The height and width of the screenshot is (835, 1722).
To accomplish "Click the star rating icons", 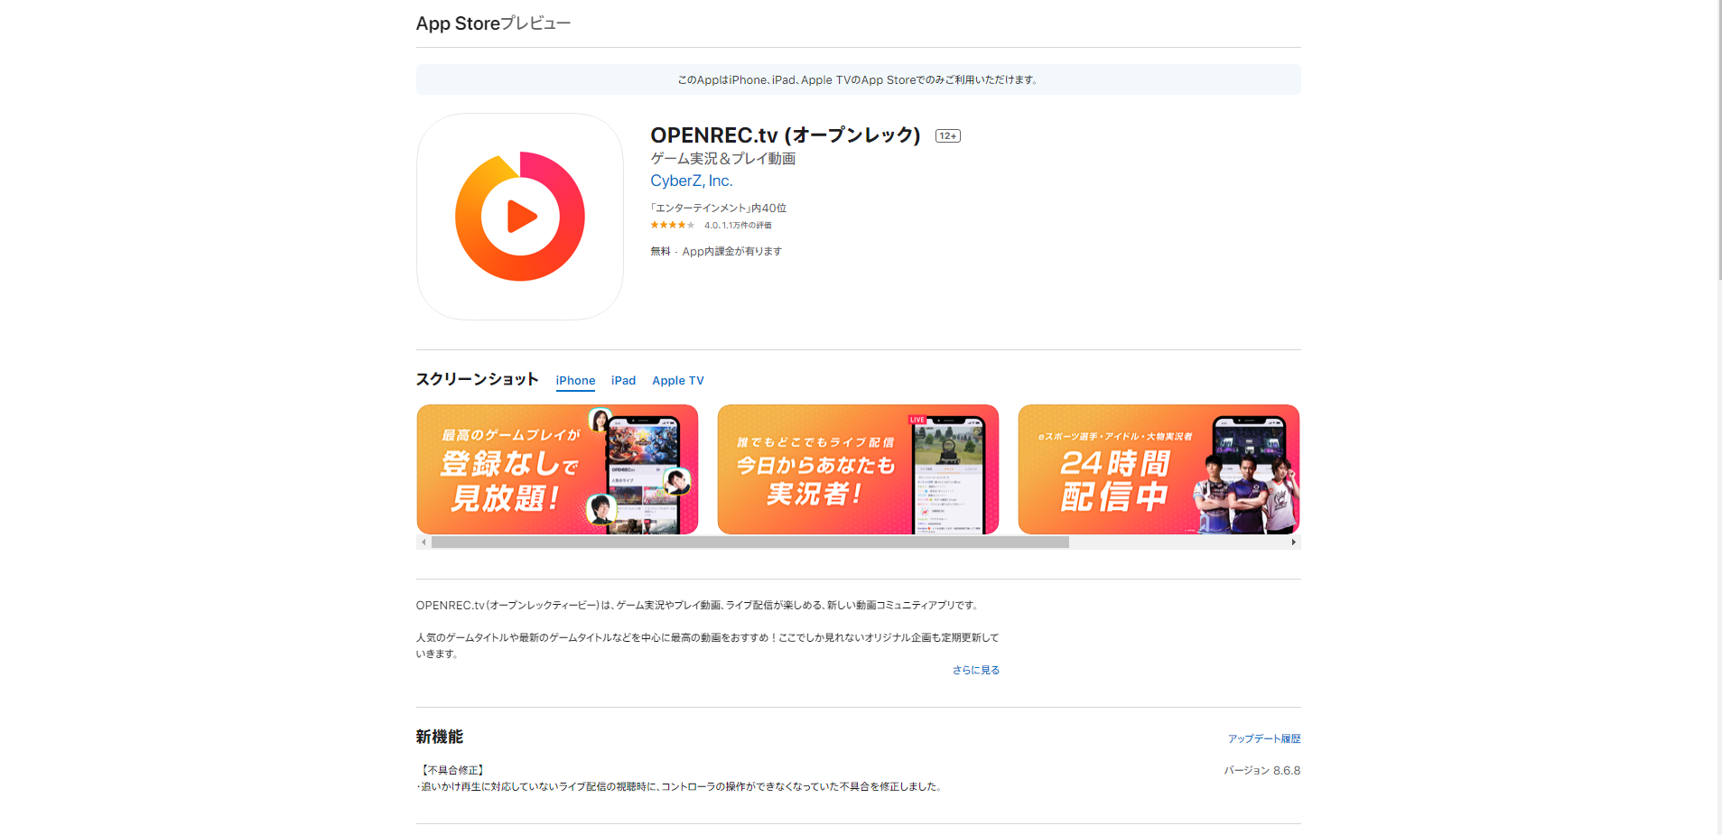I will click(x=673, y=225).
